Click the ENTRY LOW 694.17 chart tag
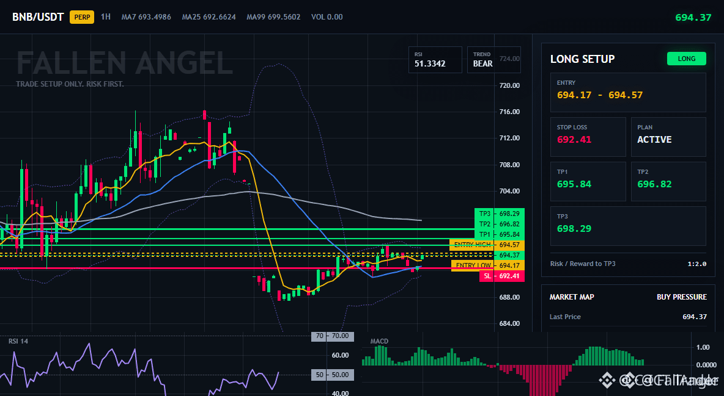This screenshot has width=724, height=396. tap(487, 265)
